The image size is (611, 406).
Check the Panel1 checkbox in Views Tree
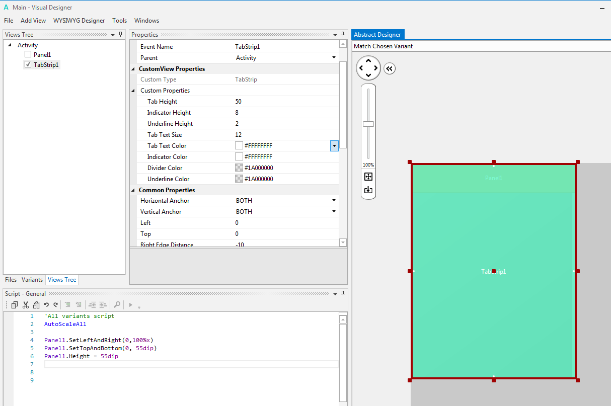tap(28, 54)
